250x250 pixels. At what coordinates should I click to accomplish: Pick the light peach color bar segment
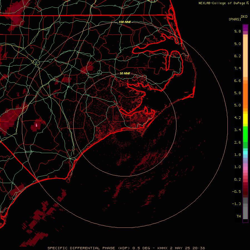tap(245, 57)
